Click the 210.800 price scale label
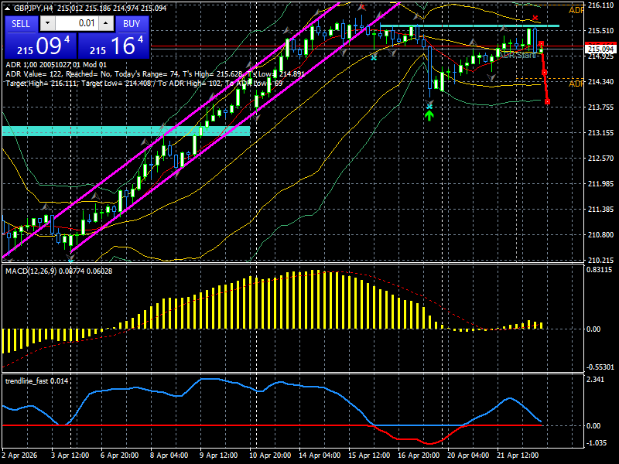 point(601,235)
